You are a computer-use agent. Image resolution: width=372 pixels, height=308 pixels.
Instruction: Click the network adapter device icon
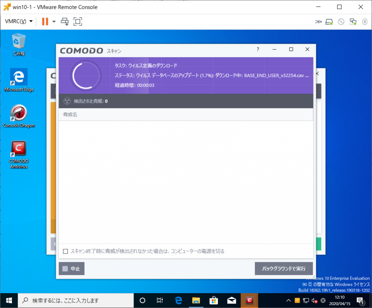pos(353,22)
